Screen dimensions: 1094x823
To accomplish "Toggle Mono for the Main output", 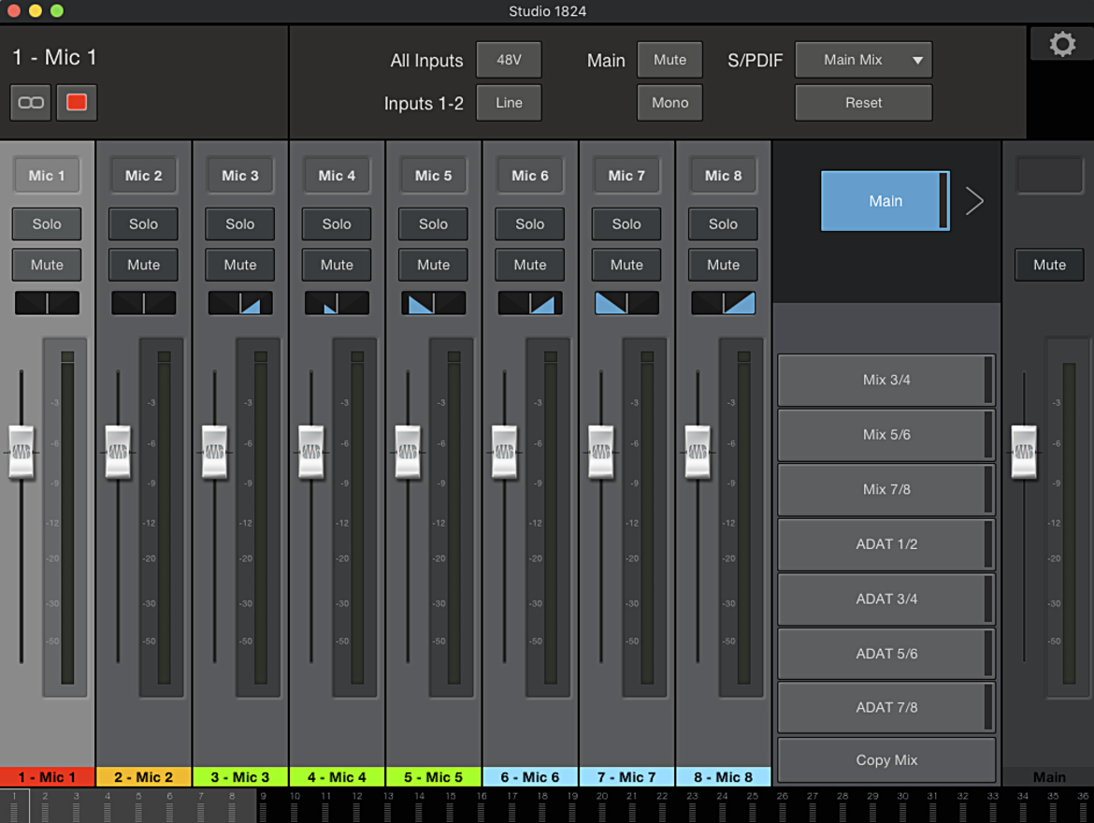I will [669, 103].
